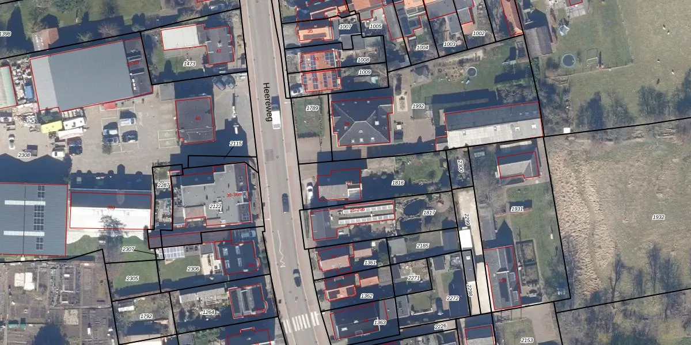Click parcel 2122 building lot

(x=215, y=206)
